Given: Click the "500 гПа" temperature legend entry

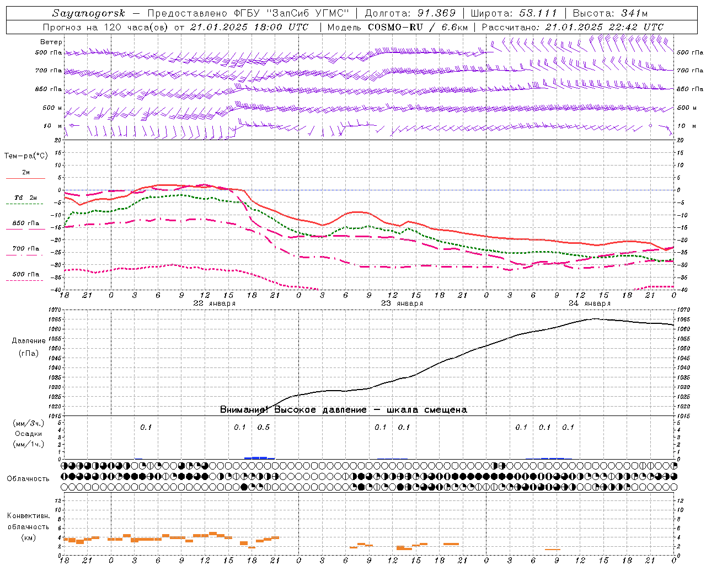Looking at the screenshot, I should (25, 274).
